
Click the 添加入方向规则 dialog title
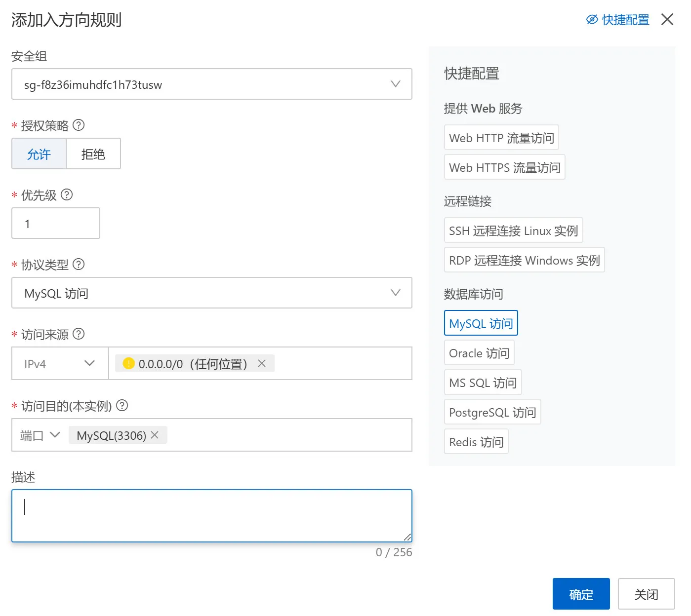(x=66, y=20)
